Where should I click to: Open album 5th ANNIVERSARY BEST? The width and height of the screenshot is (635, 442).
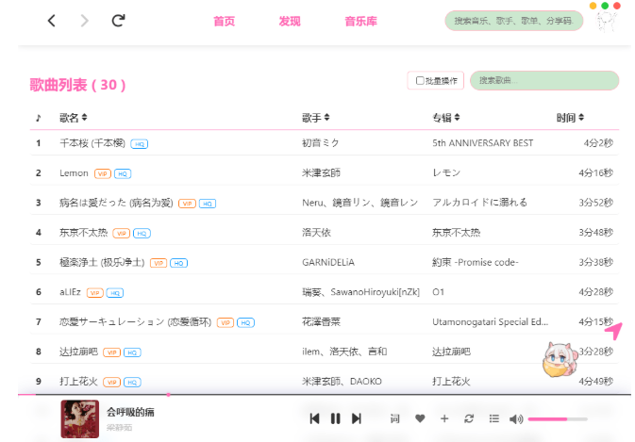[483, 143]
